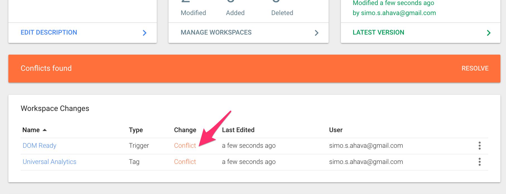Click the Manage Workspaces chevron arrow
The width and height of the screenshot is (506, 194).
[x=316, y=33]
